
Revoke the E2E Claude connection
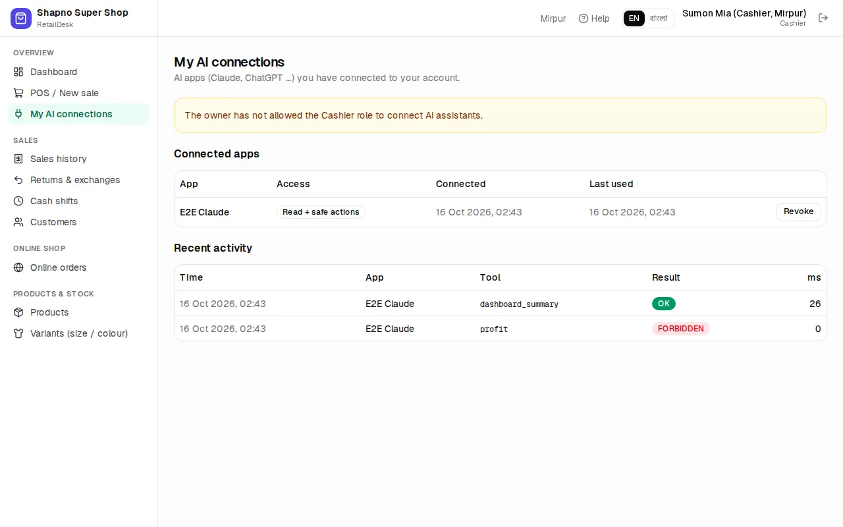click(799, 211)
